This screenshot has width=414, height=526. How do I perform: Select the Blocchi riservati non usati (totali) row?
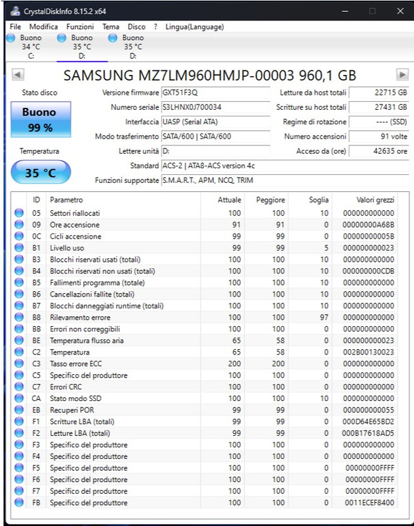click(x=205, y=271)
